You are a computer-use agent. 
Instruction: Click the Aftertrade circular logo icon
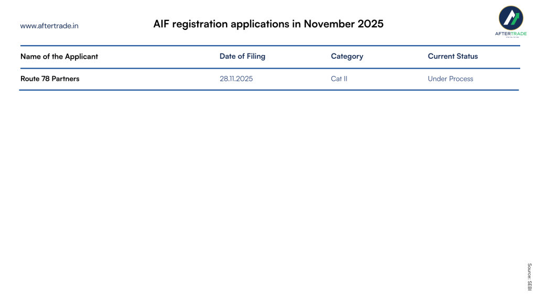tap(511, 18)
